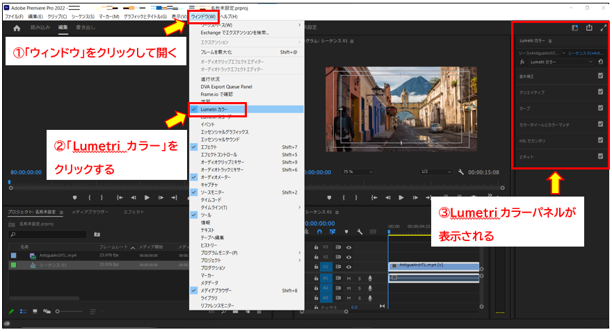This screenshot has height=332, width=612.
Task: Switch project panel to Icon view
Action: coord(35,311)
